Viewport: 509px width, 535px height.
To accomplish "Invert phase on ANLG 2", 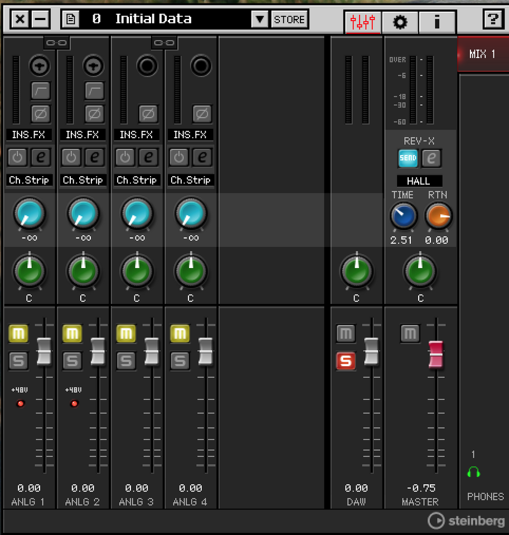I will tap(94, 114).
